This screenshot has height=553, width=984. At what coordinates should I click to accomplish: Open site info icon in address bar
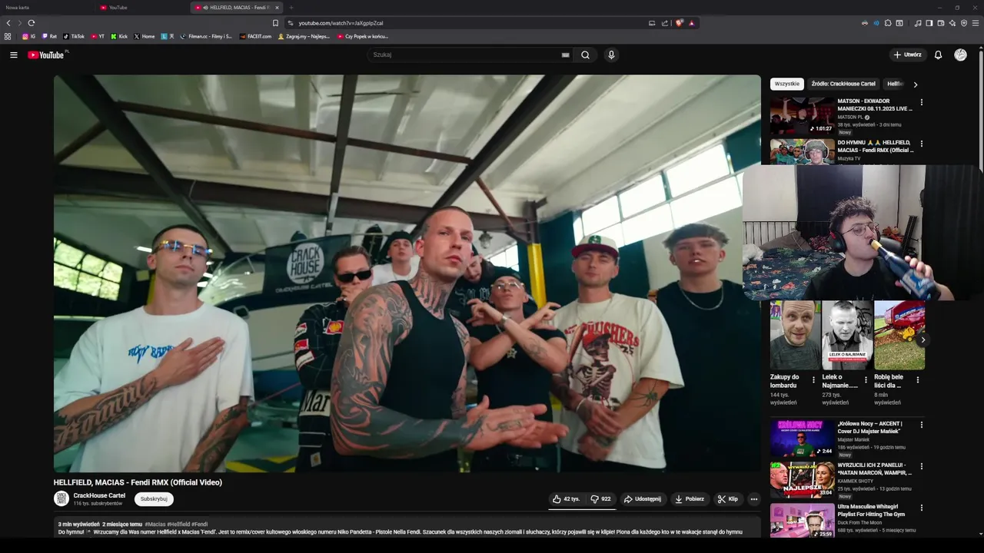pos(291,23)
